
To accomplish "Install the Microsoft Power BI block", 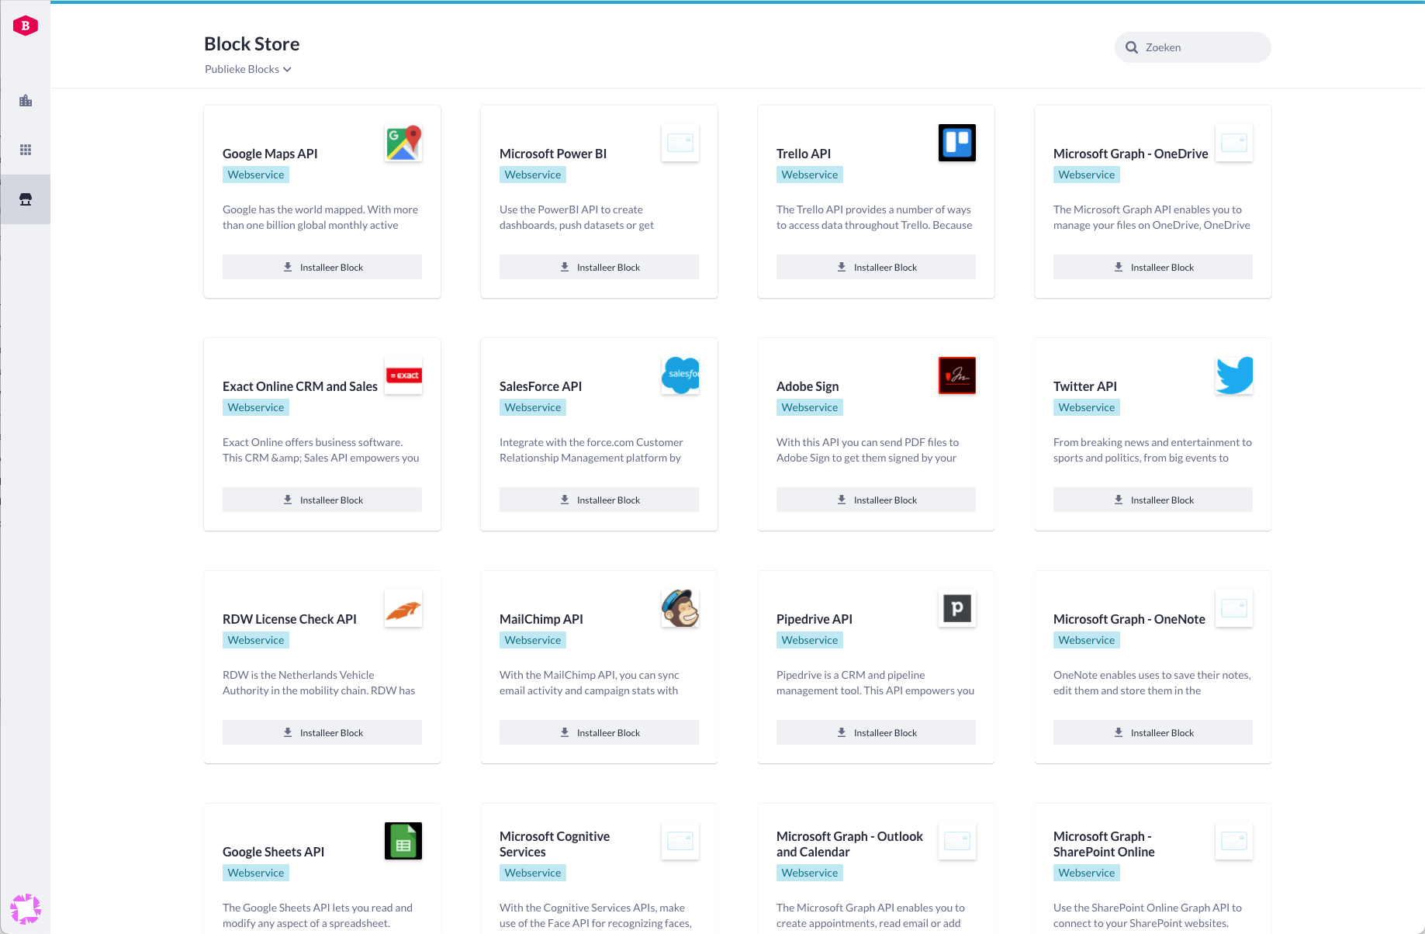I will (x=599, y=267).
